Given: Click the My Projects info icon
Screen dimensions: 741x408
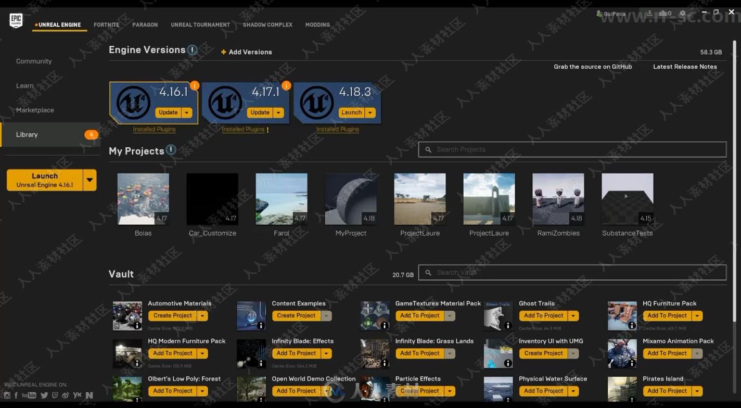Looking at the screenshot, I should click(171, 150).
